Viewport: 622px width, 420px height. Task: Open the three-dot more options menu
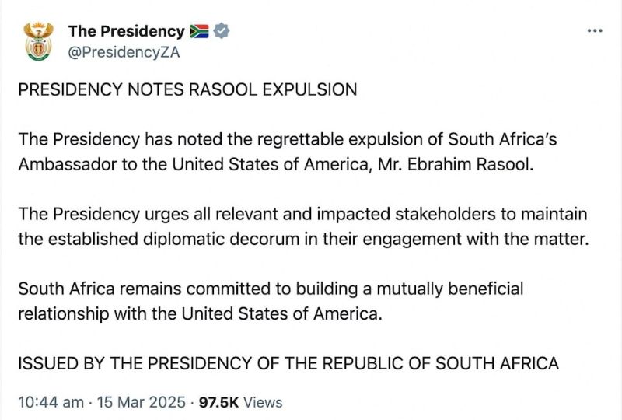pos(595,30)
